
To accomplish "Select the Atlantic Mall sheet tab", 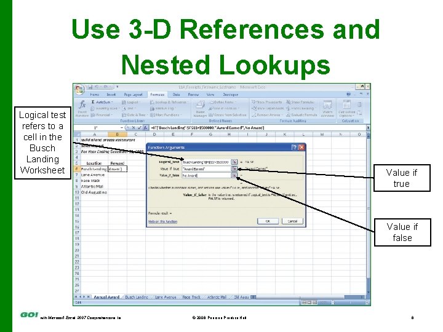I will point(217,297).
